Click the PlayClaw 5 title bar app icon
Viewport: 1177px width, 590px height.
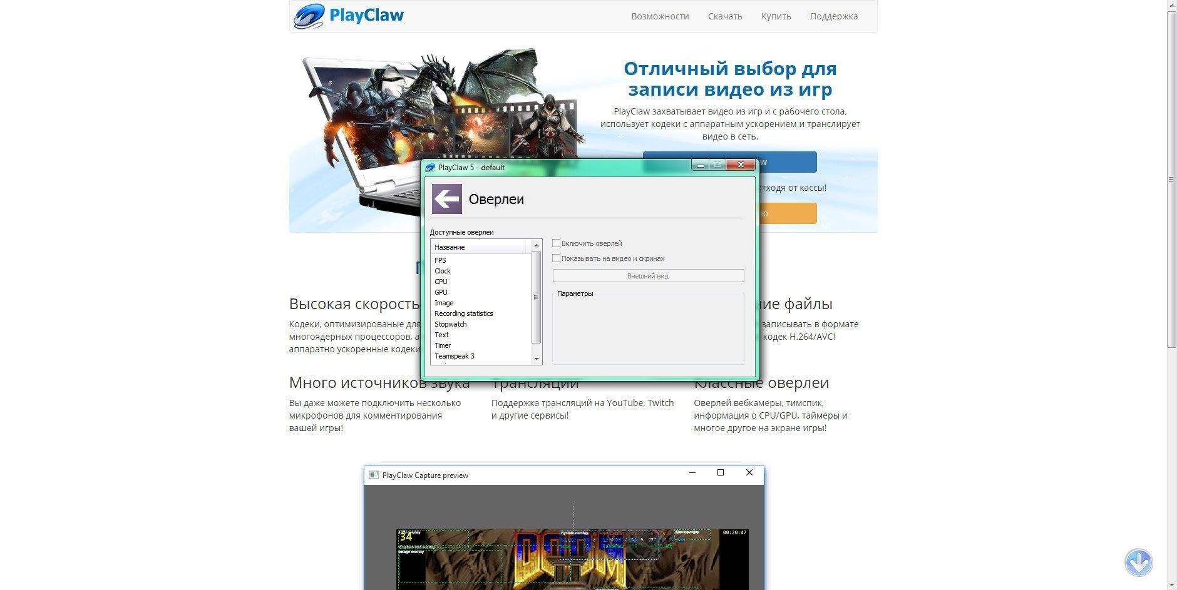[x=430, y=167]
